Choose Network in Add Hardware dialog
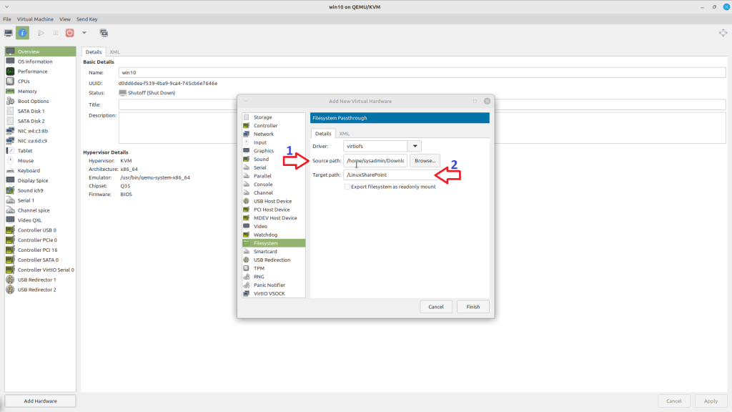Screen dimensions: 732x412 click(x=274, y=134)
